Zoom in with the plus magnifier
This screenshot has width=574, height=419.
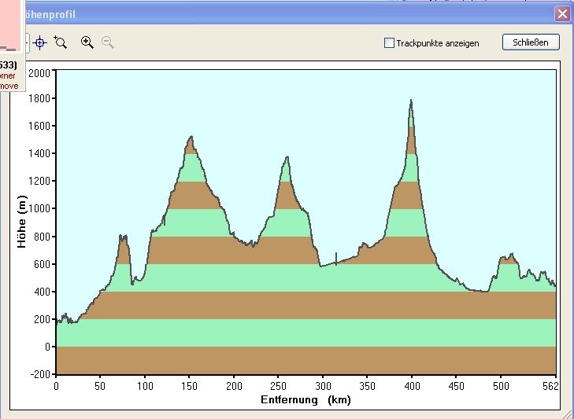[x=87, y=42]
